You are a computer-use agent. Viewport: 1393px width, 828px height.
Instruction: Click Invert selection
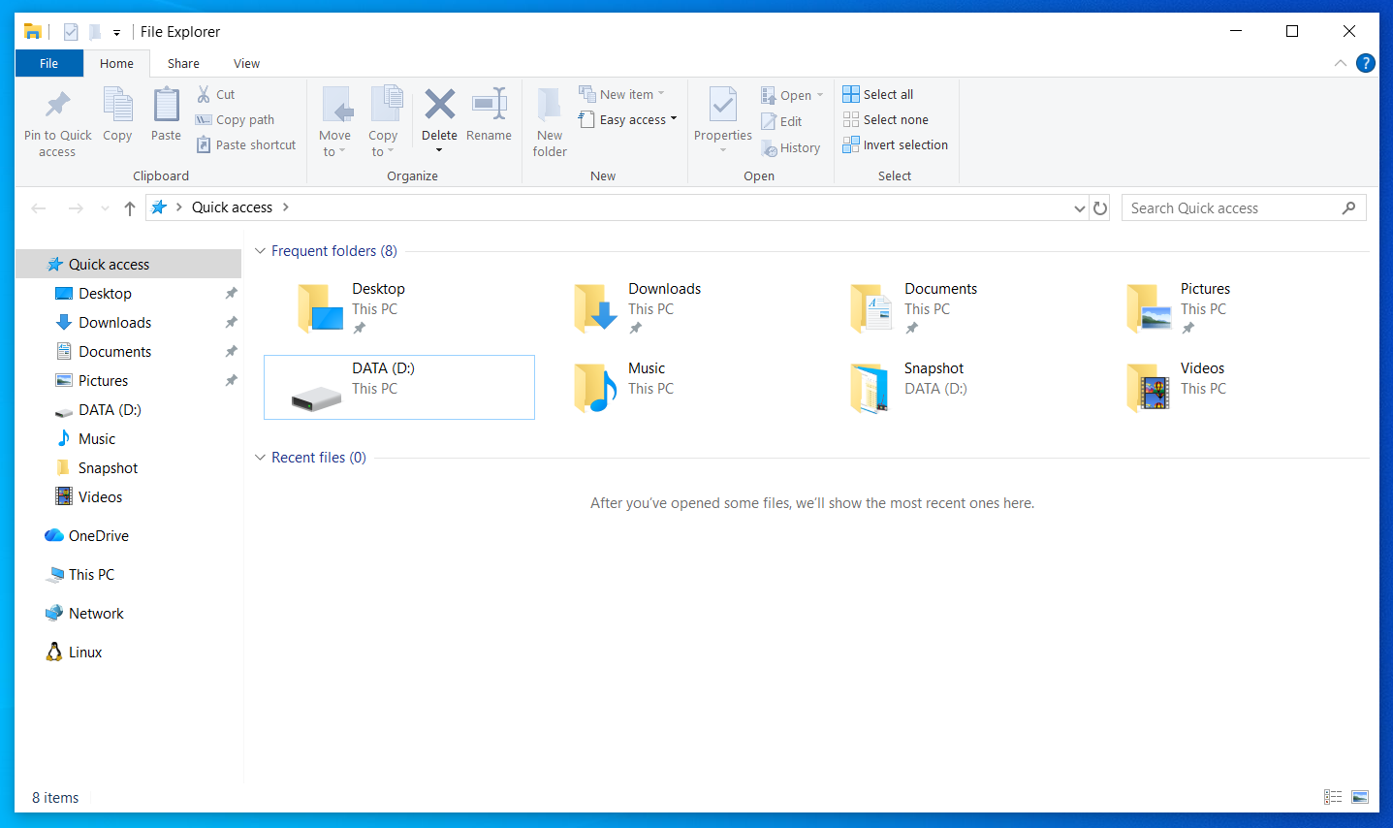pyautogui.click(x=896, y=144)
